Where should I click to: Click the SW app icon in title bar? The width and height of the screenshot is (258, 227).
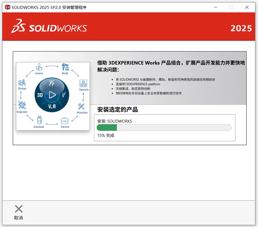click(x=7, y=8)
